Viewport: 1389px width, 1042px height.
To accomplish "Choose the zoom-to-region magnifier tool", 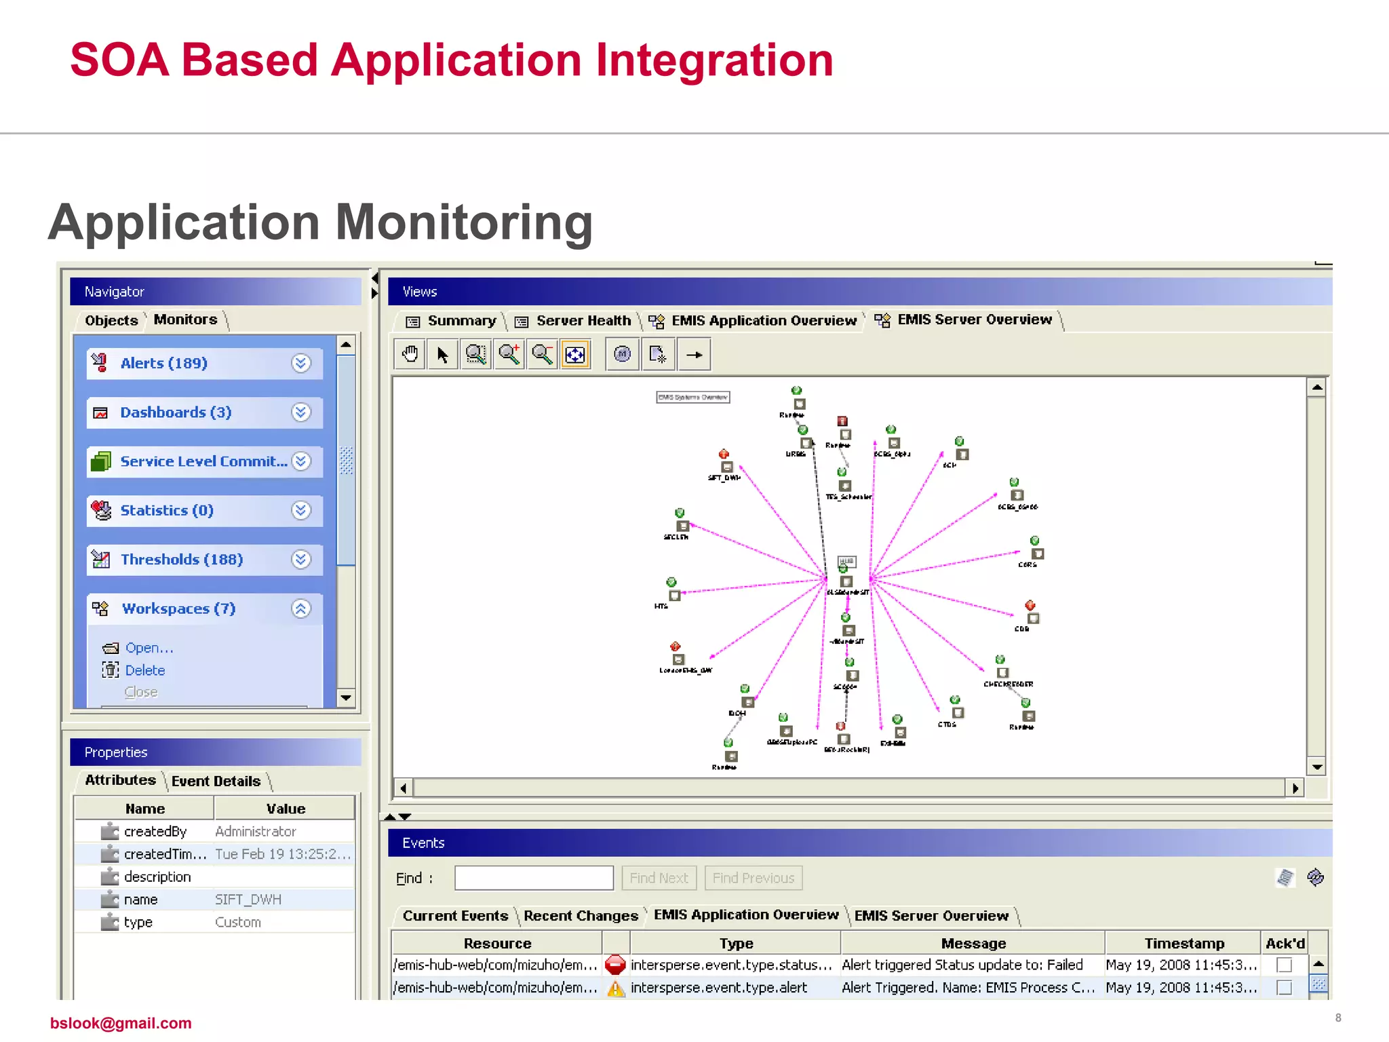I will point(476,354).
